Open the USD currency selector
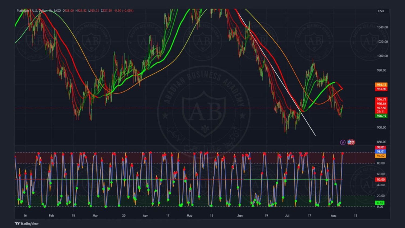405x228 pixels. (381, 11)
